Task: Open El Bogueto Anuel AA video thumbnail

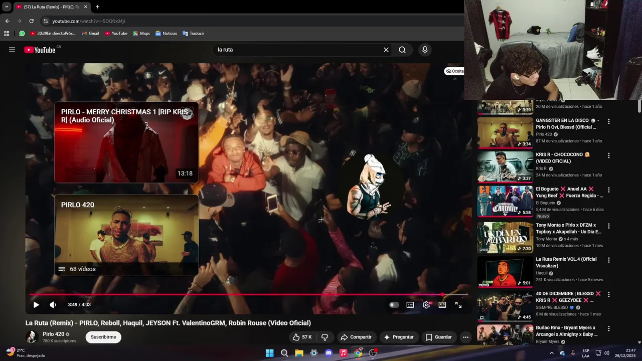Action: 505,201
